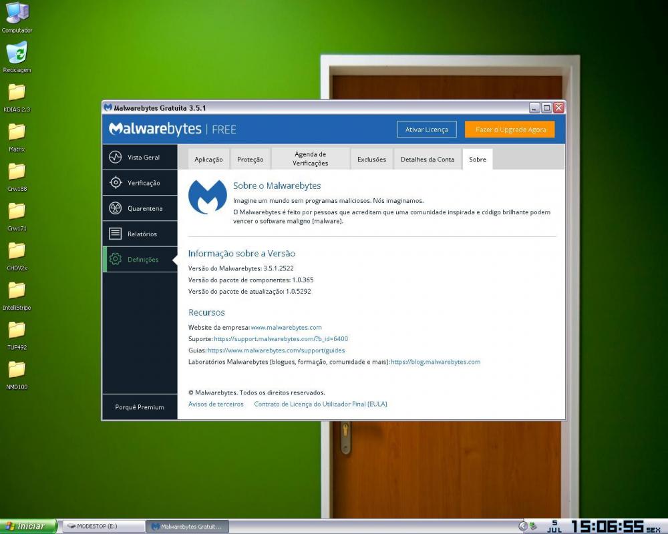668x534 pixels.
Task: Open the Reciclagem recycle bin icon
Action: [x=17, y=53]
